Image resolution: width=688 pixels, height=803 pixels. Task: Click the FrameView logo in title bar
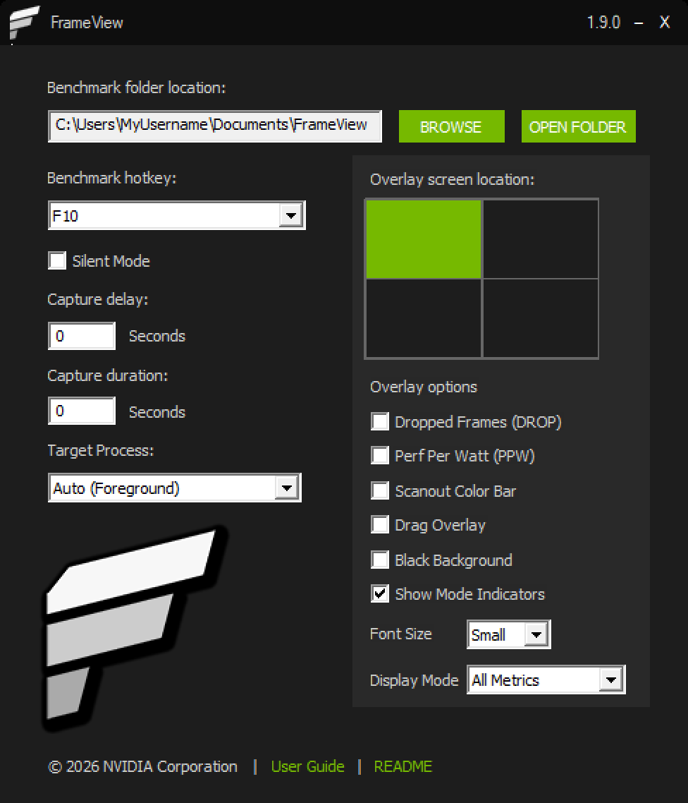24,23
